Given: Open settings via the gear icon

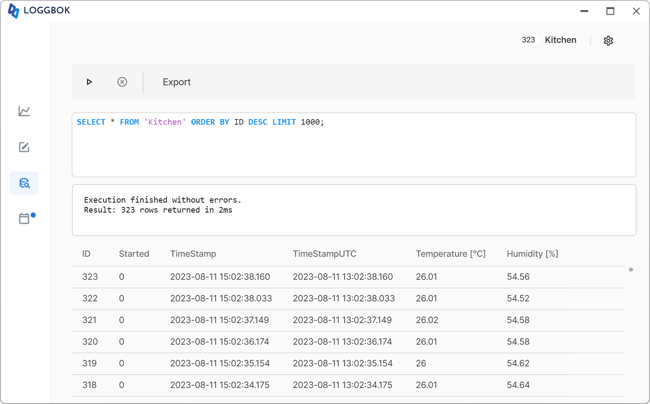Looking at the screenshot, I should point(608,41).
